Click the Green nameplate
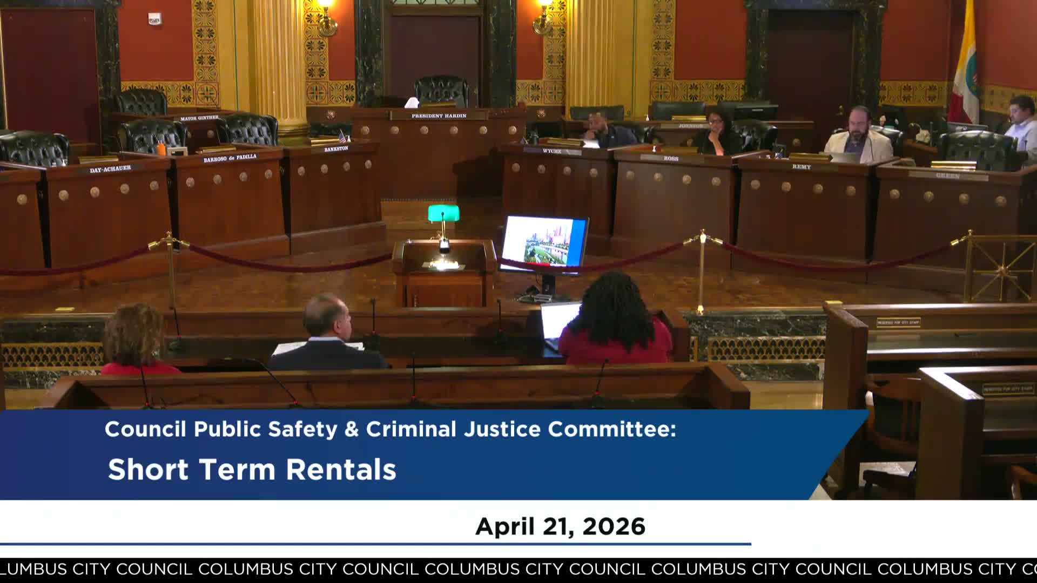1037x583 pixels. coord(947,176)
